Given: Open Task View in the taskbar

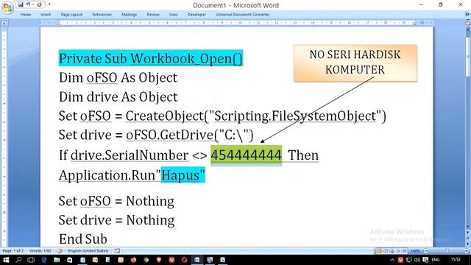Looking at the screenshot, I should [x=31, y=260].
